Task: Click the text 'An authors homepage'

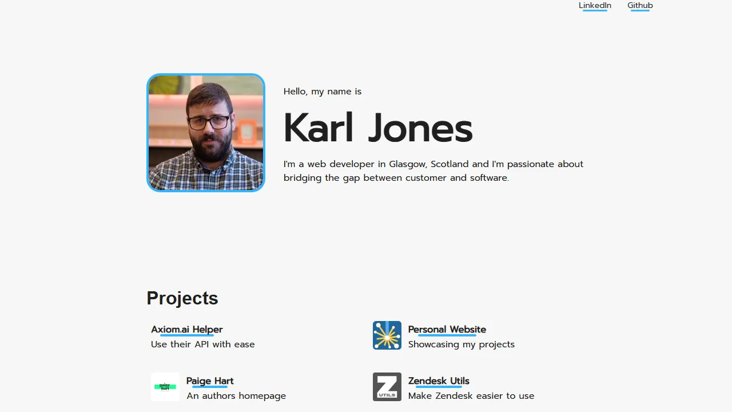Action: tap(236, 395)
